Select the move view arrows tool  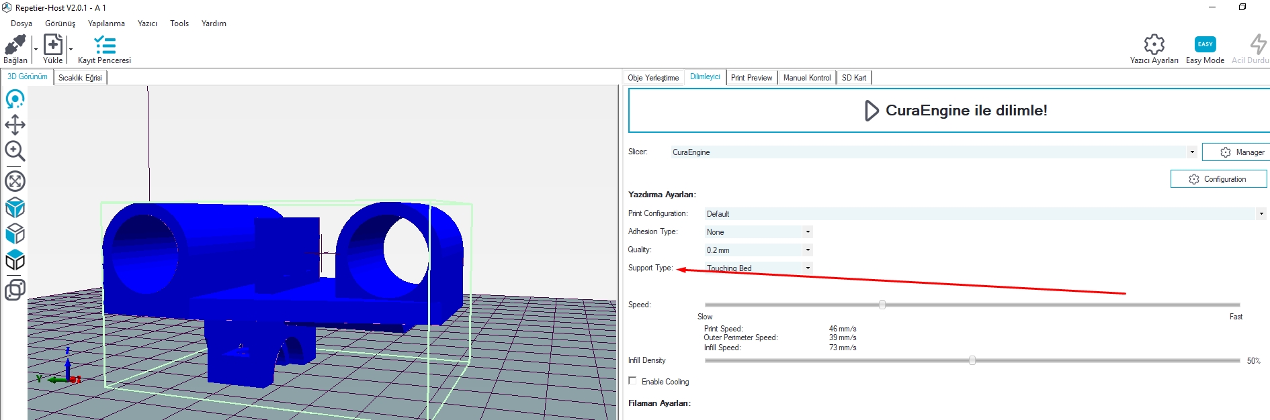pos(15,125)
